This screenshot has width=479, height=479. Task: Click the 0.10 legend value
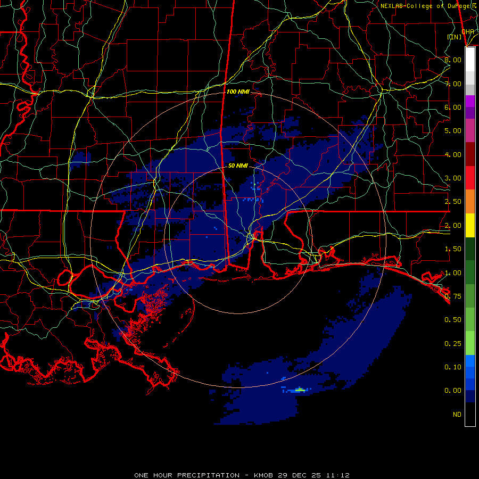453,367
